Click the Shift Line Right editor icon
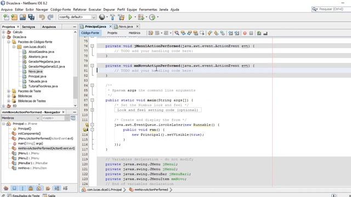The image size is (351, 197). pos(237,33)
